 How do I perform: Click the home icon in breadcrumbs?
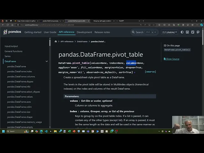56,41
